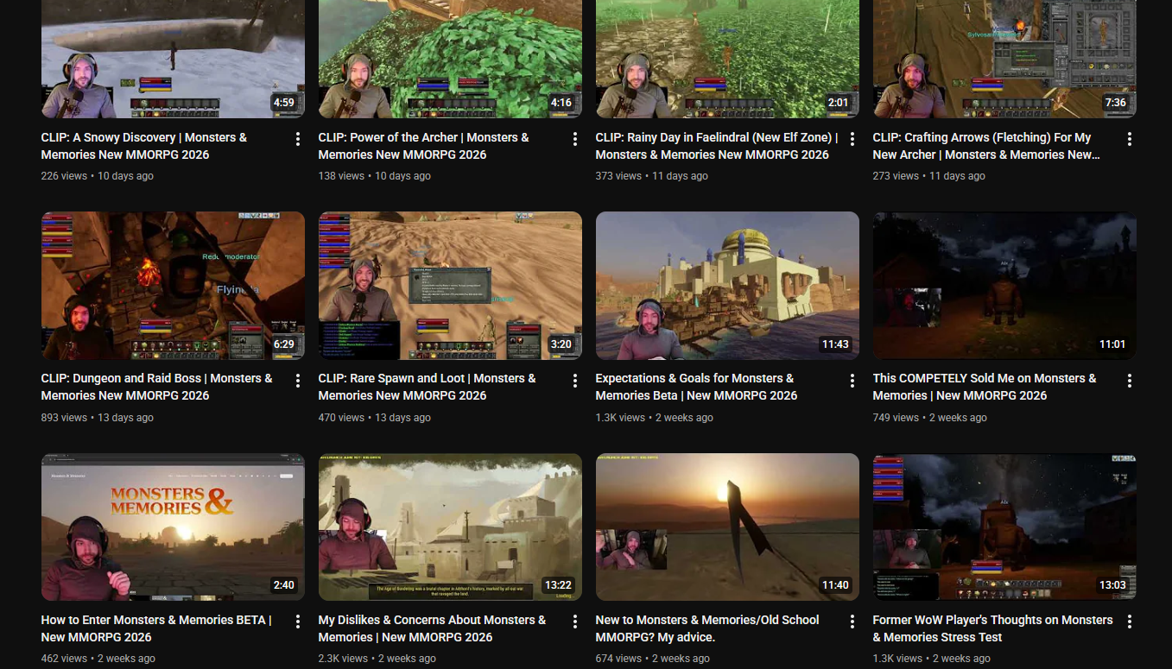The width and height of the screenshot is (1172, 669).
Task: Open more options for Power of the Archer
Action: coord(575,139)
